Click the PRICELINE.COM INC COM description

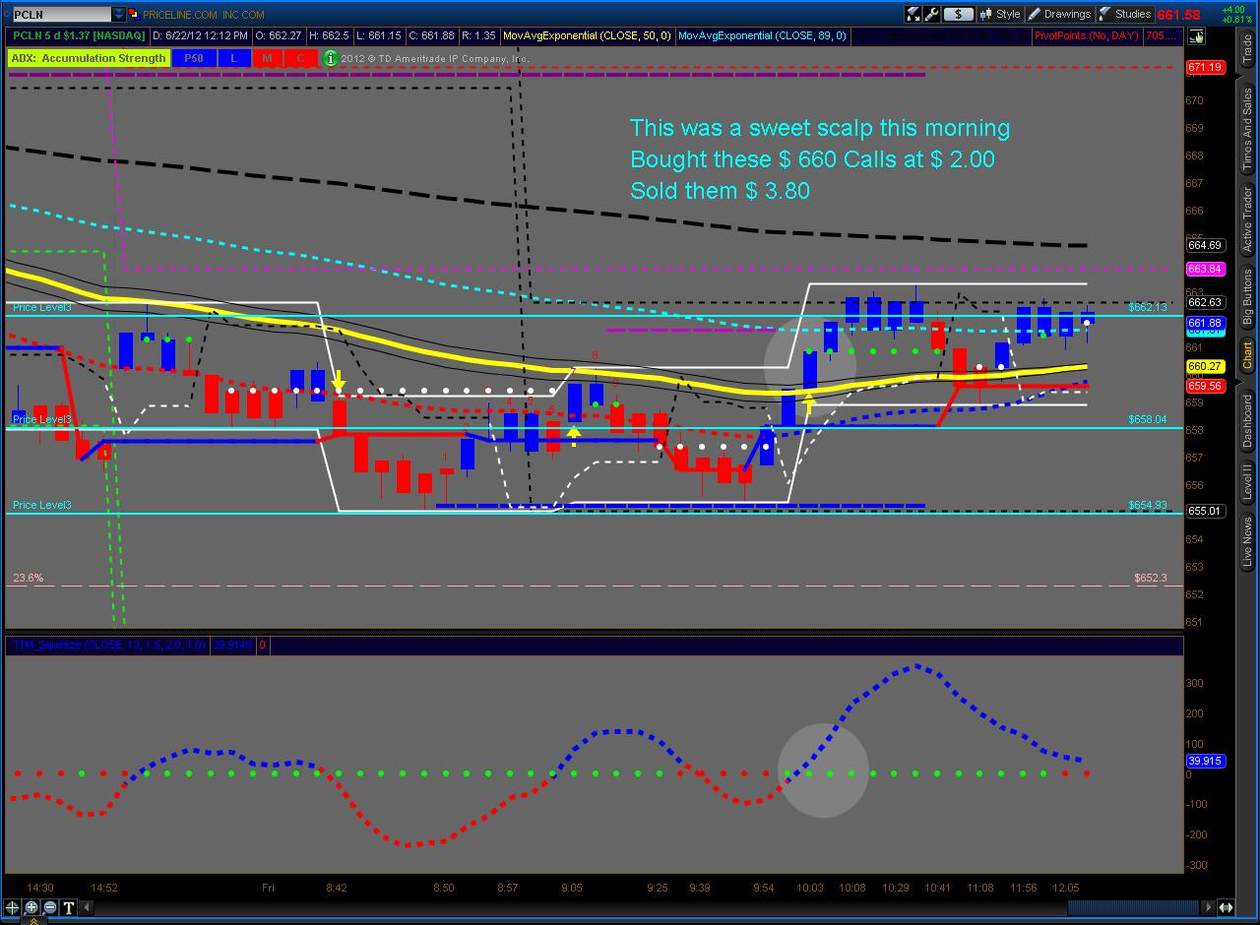(204, 15)
